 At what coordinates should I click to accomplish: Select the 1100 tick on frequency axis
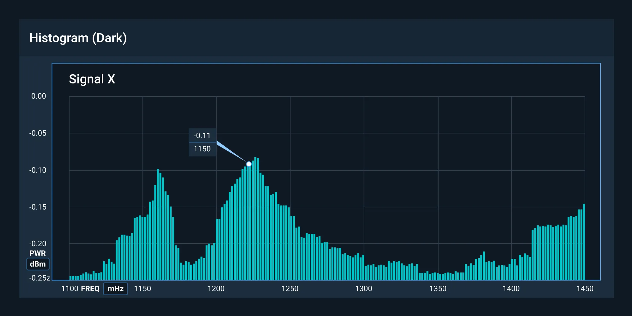(x=70, y=288)
